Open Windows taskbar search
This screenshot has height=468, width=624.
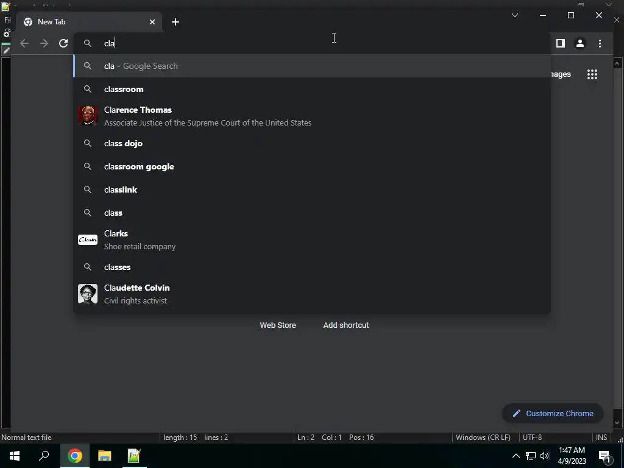tap(44, 456)
